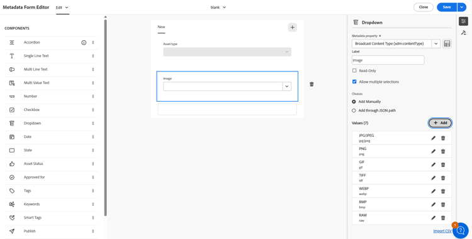Select the Values (7) heading

point(360,123)
